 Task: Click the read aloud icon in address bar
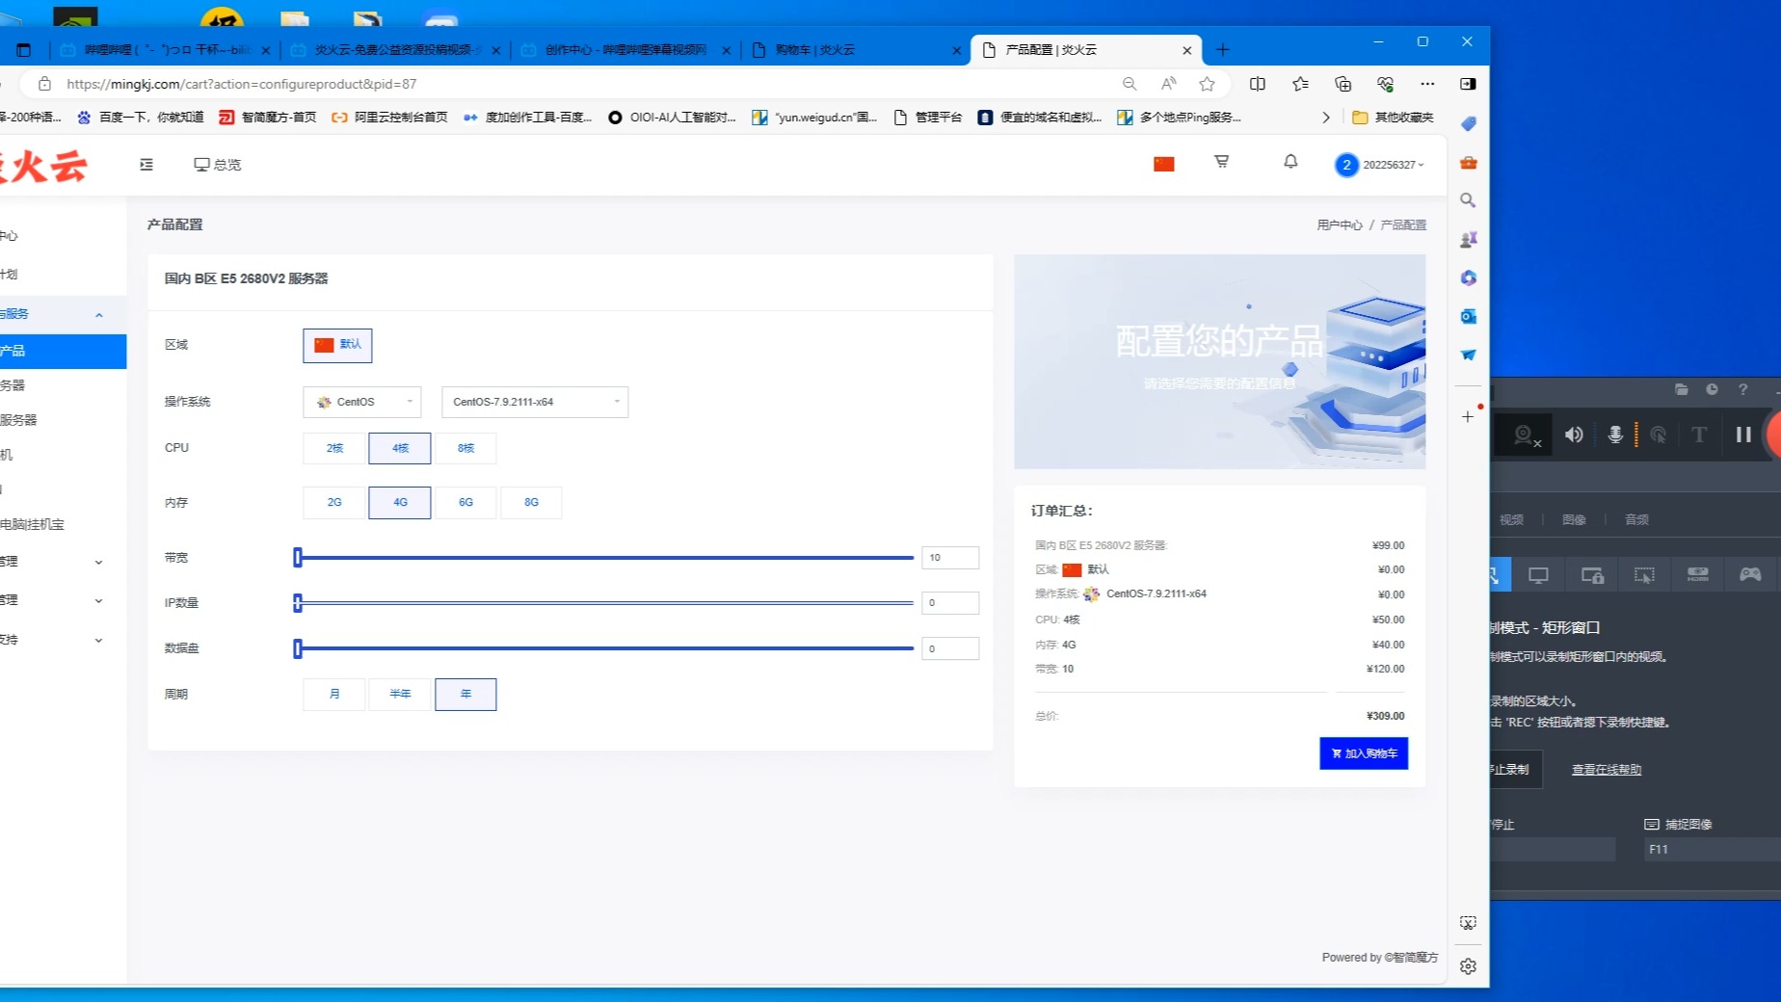1168,84
